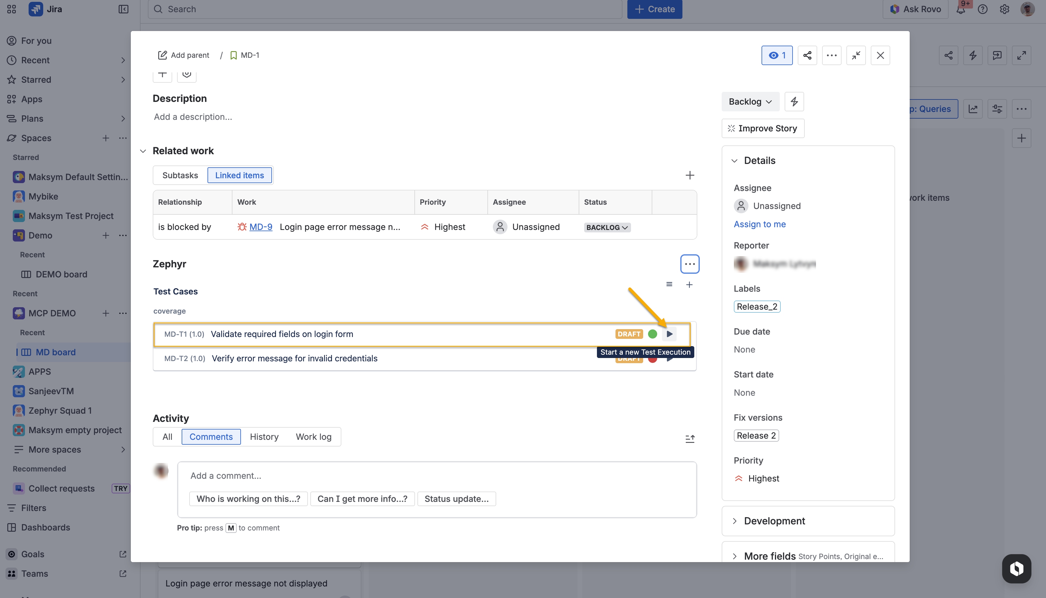Add a linked item with plus icon
Image resolution: width=1046 pixels, height=598 pixels.
[x=689, y=176]
